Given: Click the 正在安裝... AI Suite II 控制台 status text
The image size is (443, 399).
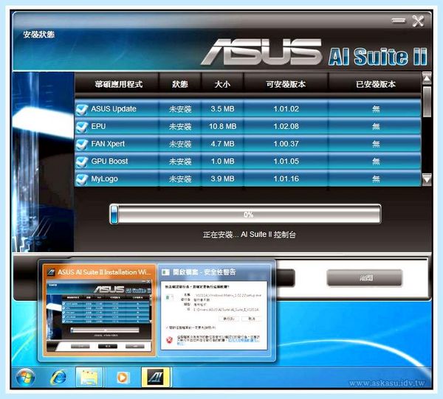Looking at the screenshot, I should click(250, 235).
